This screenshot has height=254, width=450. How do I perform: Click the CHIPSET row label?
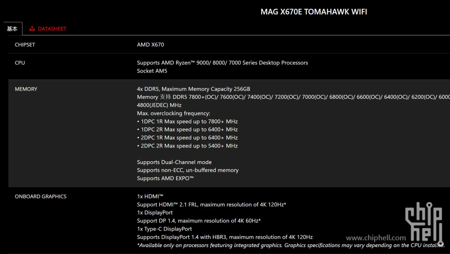(x=25, y=45)
